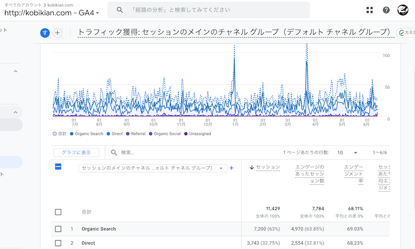
Task: Toggle the 合計 legend marker
Action: pyautogui.click(x=55, y=134)
